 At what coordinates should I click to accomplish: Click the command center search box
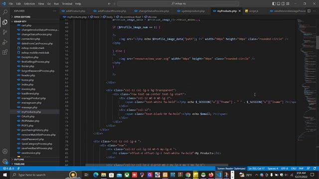(x=178, y=3)
